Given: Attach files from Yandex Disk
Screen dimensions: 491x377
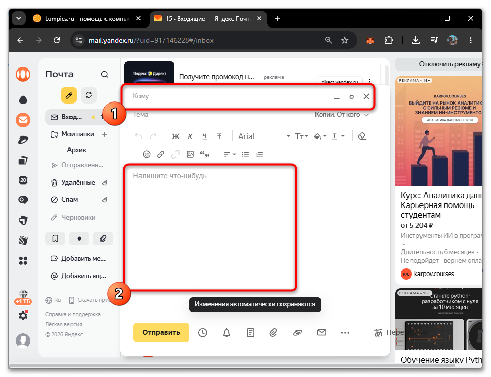Looking at the screenshot, I should click(x=297, y=333).
